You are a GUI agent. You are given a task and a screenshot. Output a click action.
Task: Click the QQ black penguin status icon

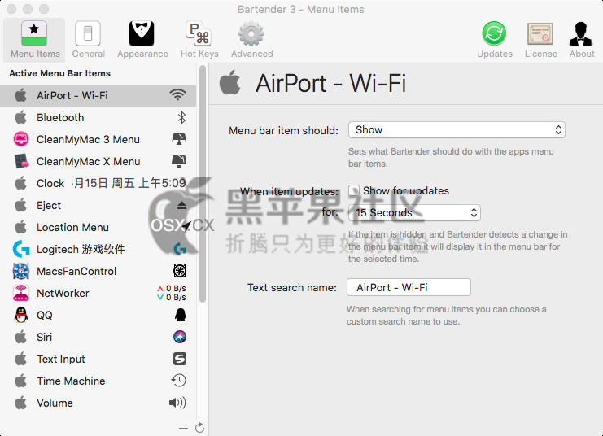click(x=181, y=315)
